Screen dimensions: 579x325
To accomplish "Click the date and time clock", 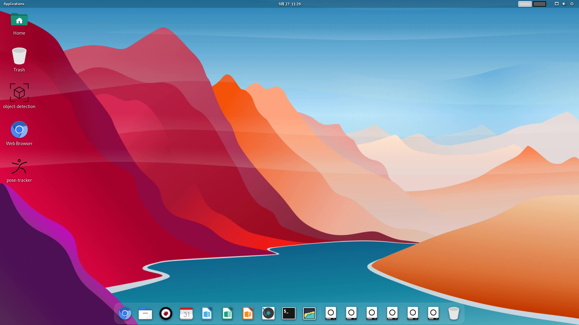I will [289, 4].
